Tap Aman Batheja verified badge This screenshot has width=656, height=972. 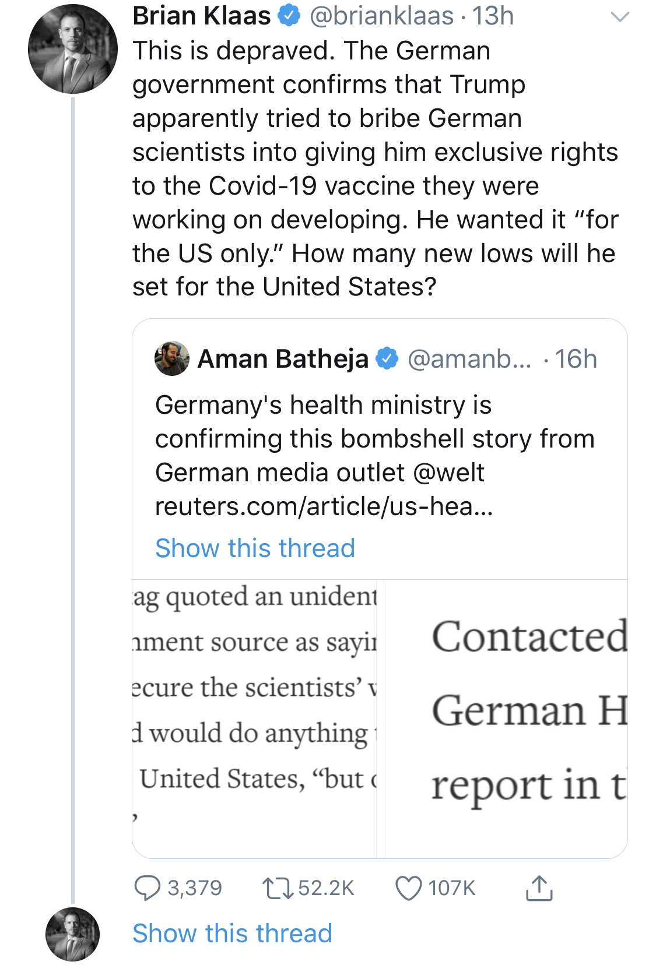pyautogui.click(x=387, y=358)
